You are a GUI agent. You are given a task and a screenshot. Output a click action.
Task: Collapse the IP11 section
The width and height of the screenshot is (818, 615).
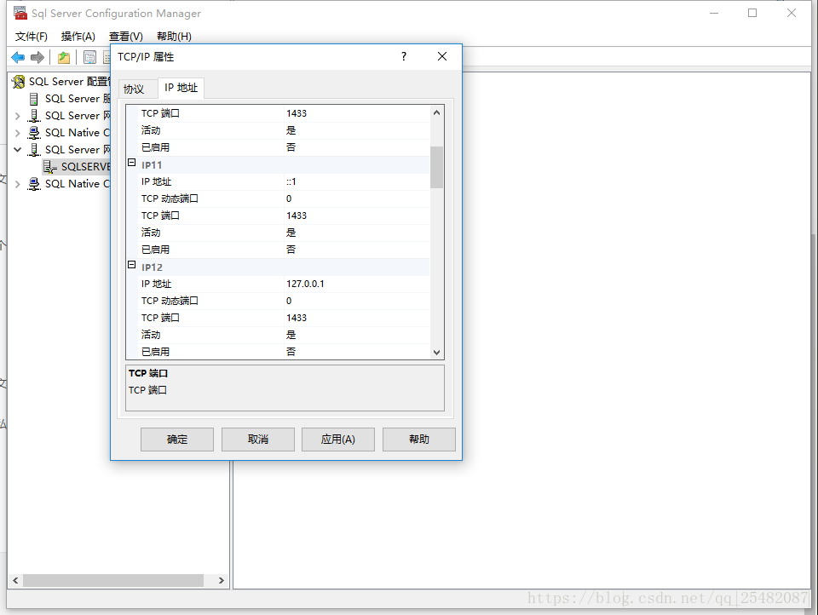132,162
